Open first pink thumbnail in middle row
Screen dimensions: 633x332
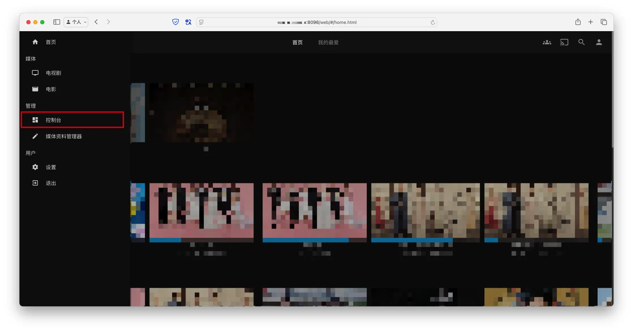[x=201, y=211]
